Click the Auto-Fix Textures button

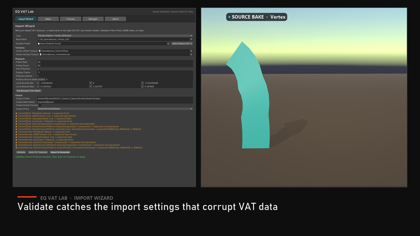pyautogui.click(x=38, y=152)
